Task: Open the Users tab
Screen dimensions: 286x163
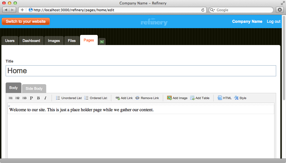Action: (10, 41)
